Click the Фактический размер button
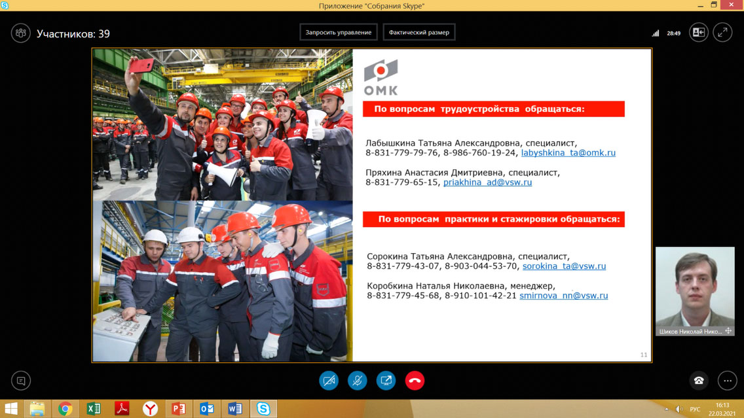Image resolution: width=744 pixels, height=418 pixels. click(419, 32)
